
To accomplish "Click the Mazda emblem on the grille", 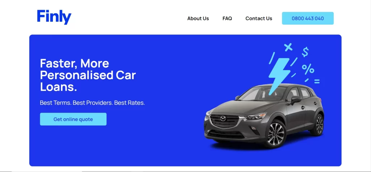I will coord(223,118).
